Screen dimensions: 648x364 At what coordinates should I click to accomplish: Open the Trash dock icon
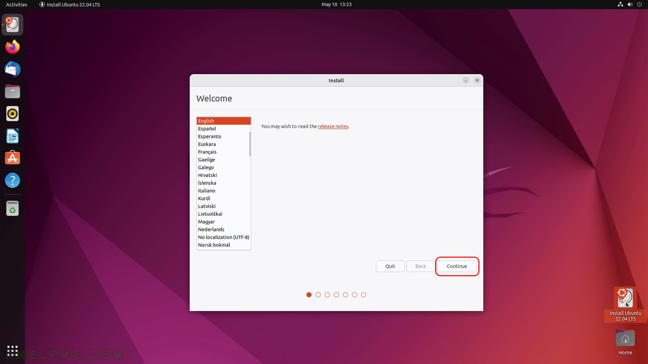12,208
